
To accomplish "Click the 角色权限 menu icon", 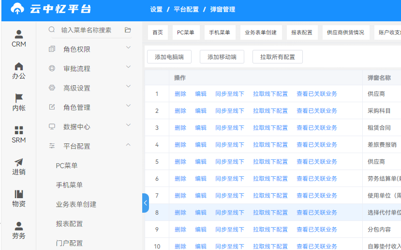I will (x=52, y=49).
